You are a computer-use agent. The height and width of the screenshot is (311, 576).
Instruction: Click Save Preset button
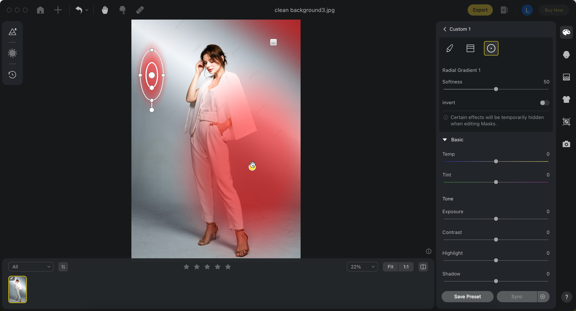coord(467,297)
